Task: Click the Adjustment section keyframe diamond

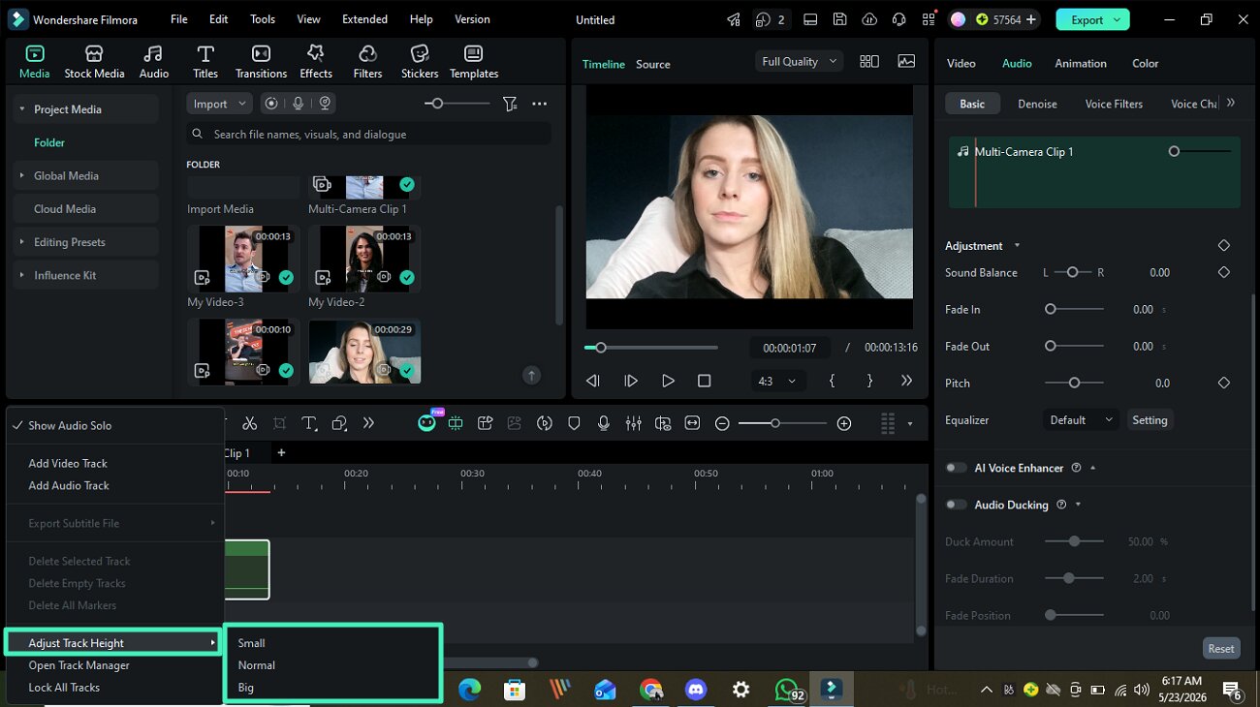Action: point(1224,246)
